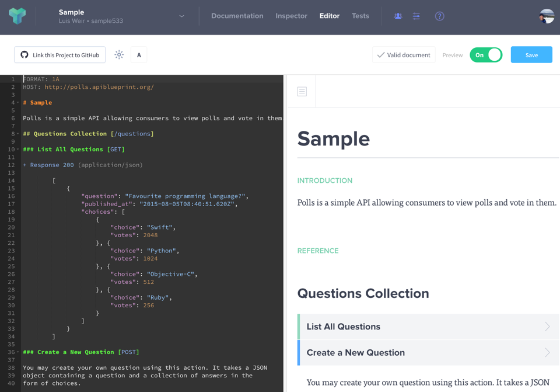Viewport: 560px width, 392px height.
Task: Collapse the fold arrow at line 4
Action: click(x=18, y=103)
